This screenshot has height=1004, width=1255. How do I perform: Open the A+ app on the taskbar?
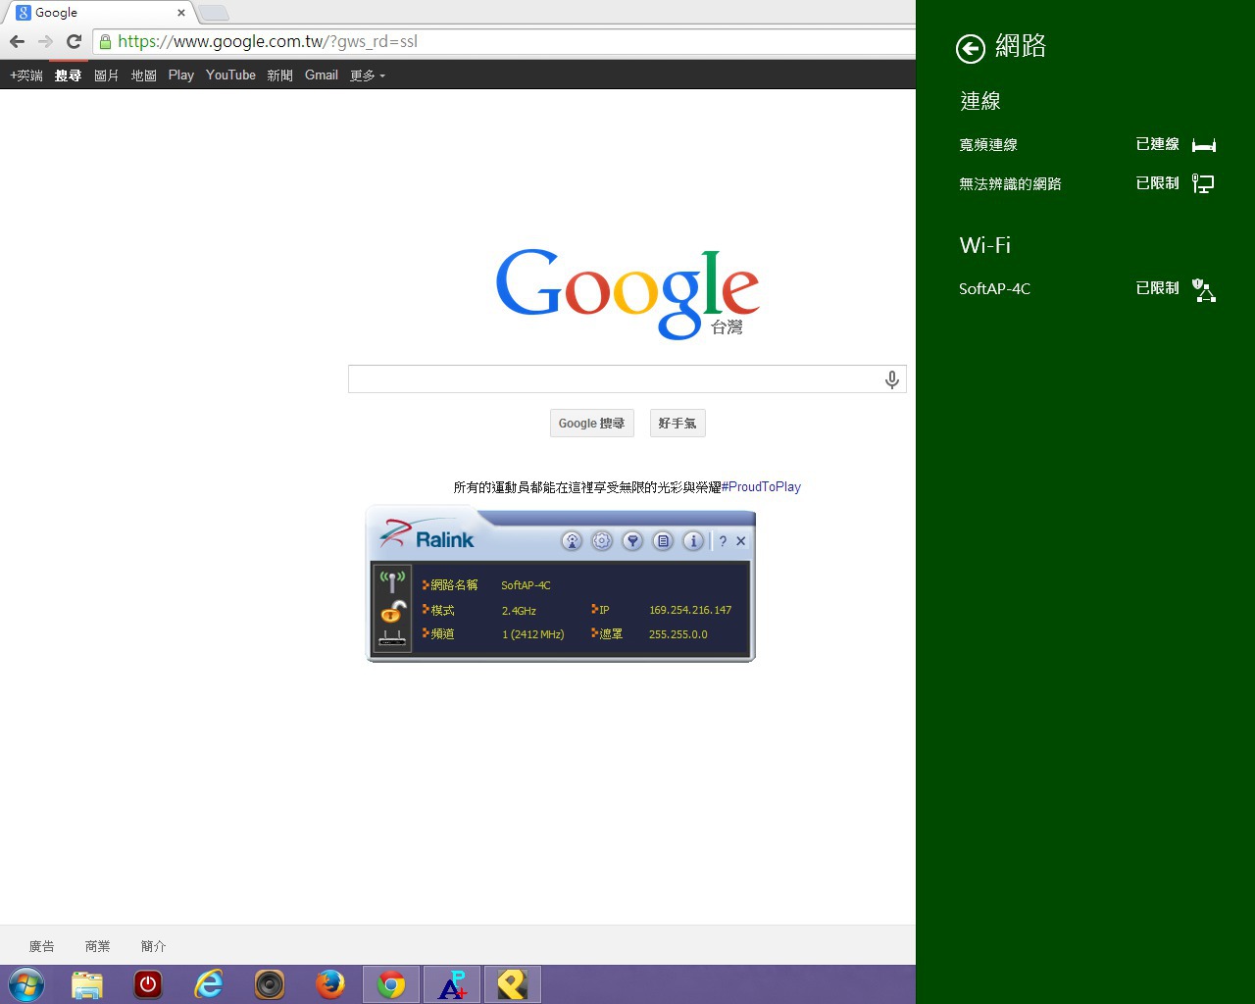coord(452,984)
